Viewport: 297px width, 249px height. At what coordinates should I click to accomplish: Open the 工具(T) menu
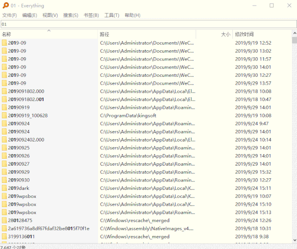click(112, 15)
